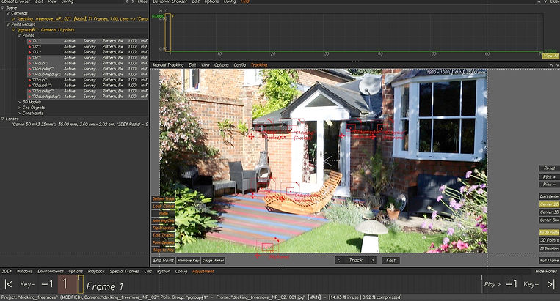
Task: Click Align to Key button
Action: pos(163,250)
